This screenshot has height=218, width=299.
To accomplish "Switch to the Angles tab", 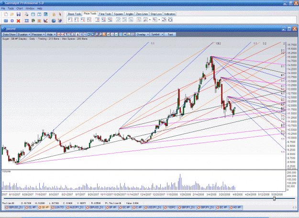I will pyautogui.click(x=130, y=14).
